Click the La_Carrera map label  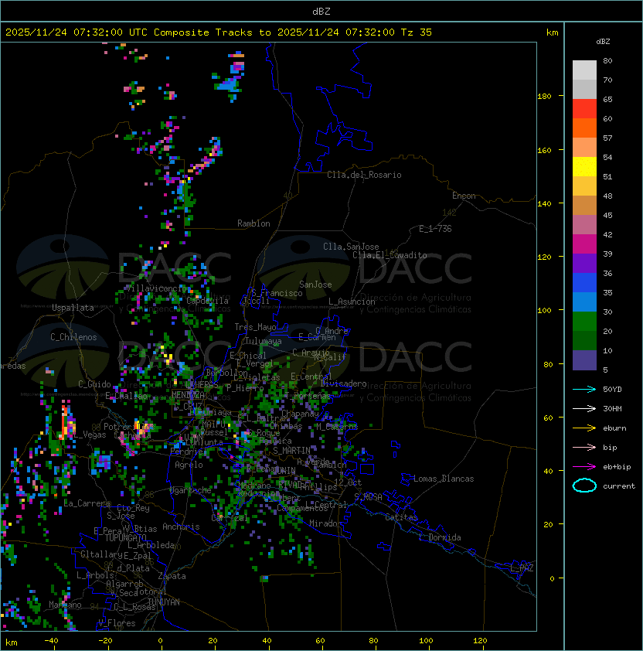tap(87, 503)
